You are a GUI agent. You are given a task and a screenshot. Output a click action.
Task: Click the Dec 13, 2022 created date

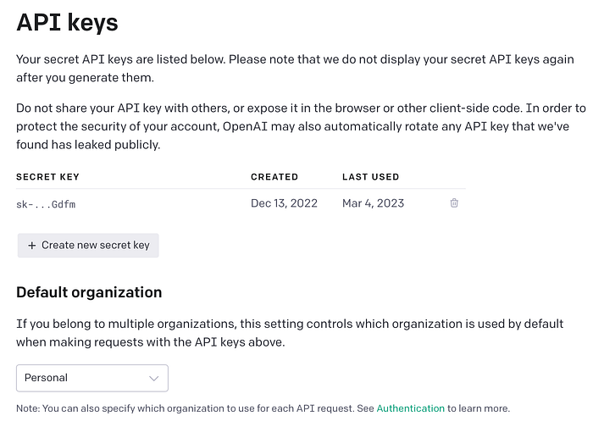coord(284,203)
